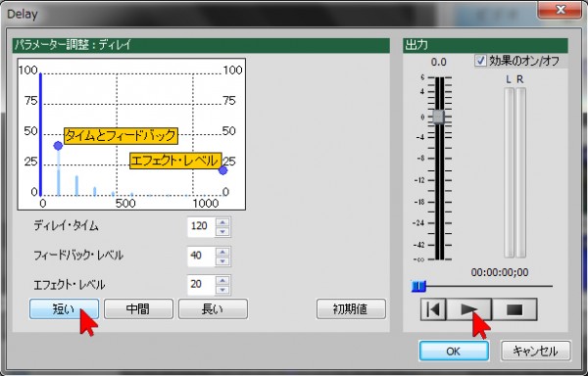Click the キャンセル button
Image resolution: width=588 pixels, height=376 pixels.
(535, 351)
